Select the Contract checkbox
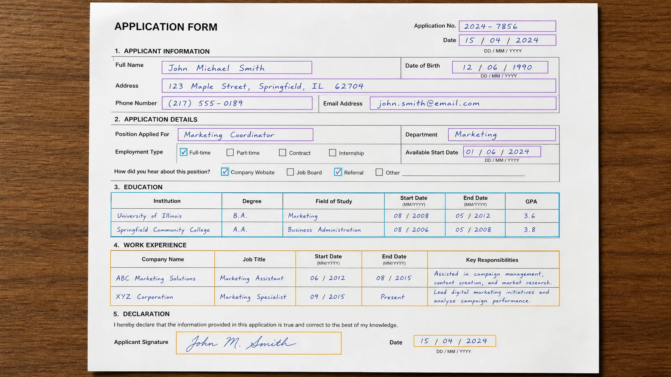The height and width of the screenshot is (377, 671). click(x=283, y=153)
